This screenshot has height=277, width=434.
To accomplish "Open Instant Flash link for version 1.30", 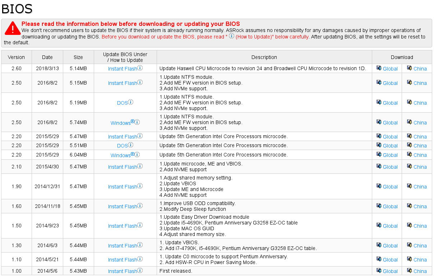I will pyautogui.click(x=123, y=246).
